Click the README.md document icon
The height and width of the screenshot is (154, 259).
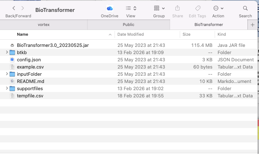click(12, 81)
